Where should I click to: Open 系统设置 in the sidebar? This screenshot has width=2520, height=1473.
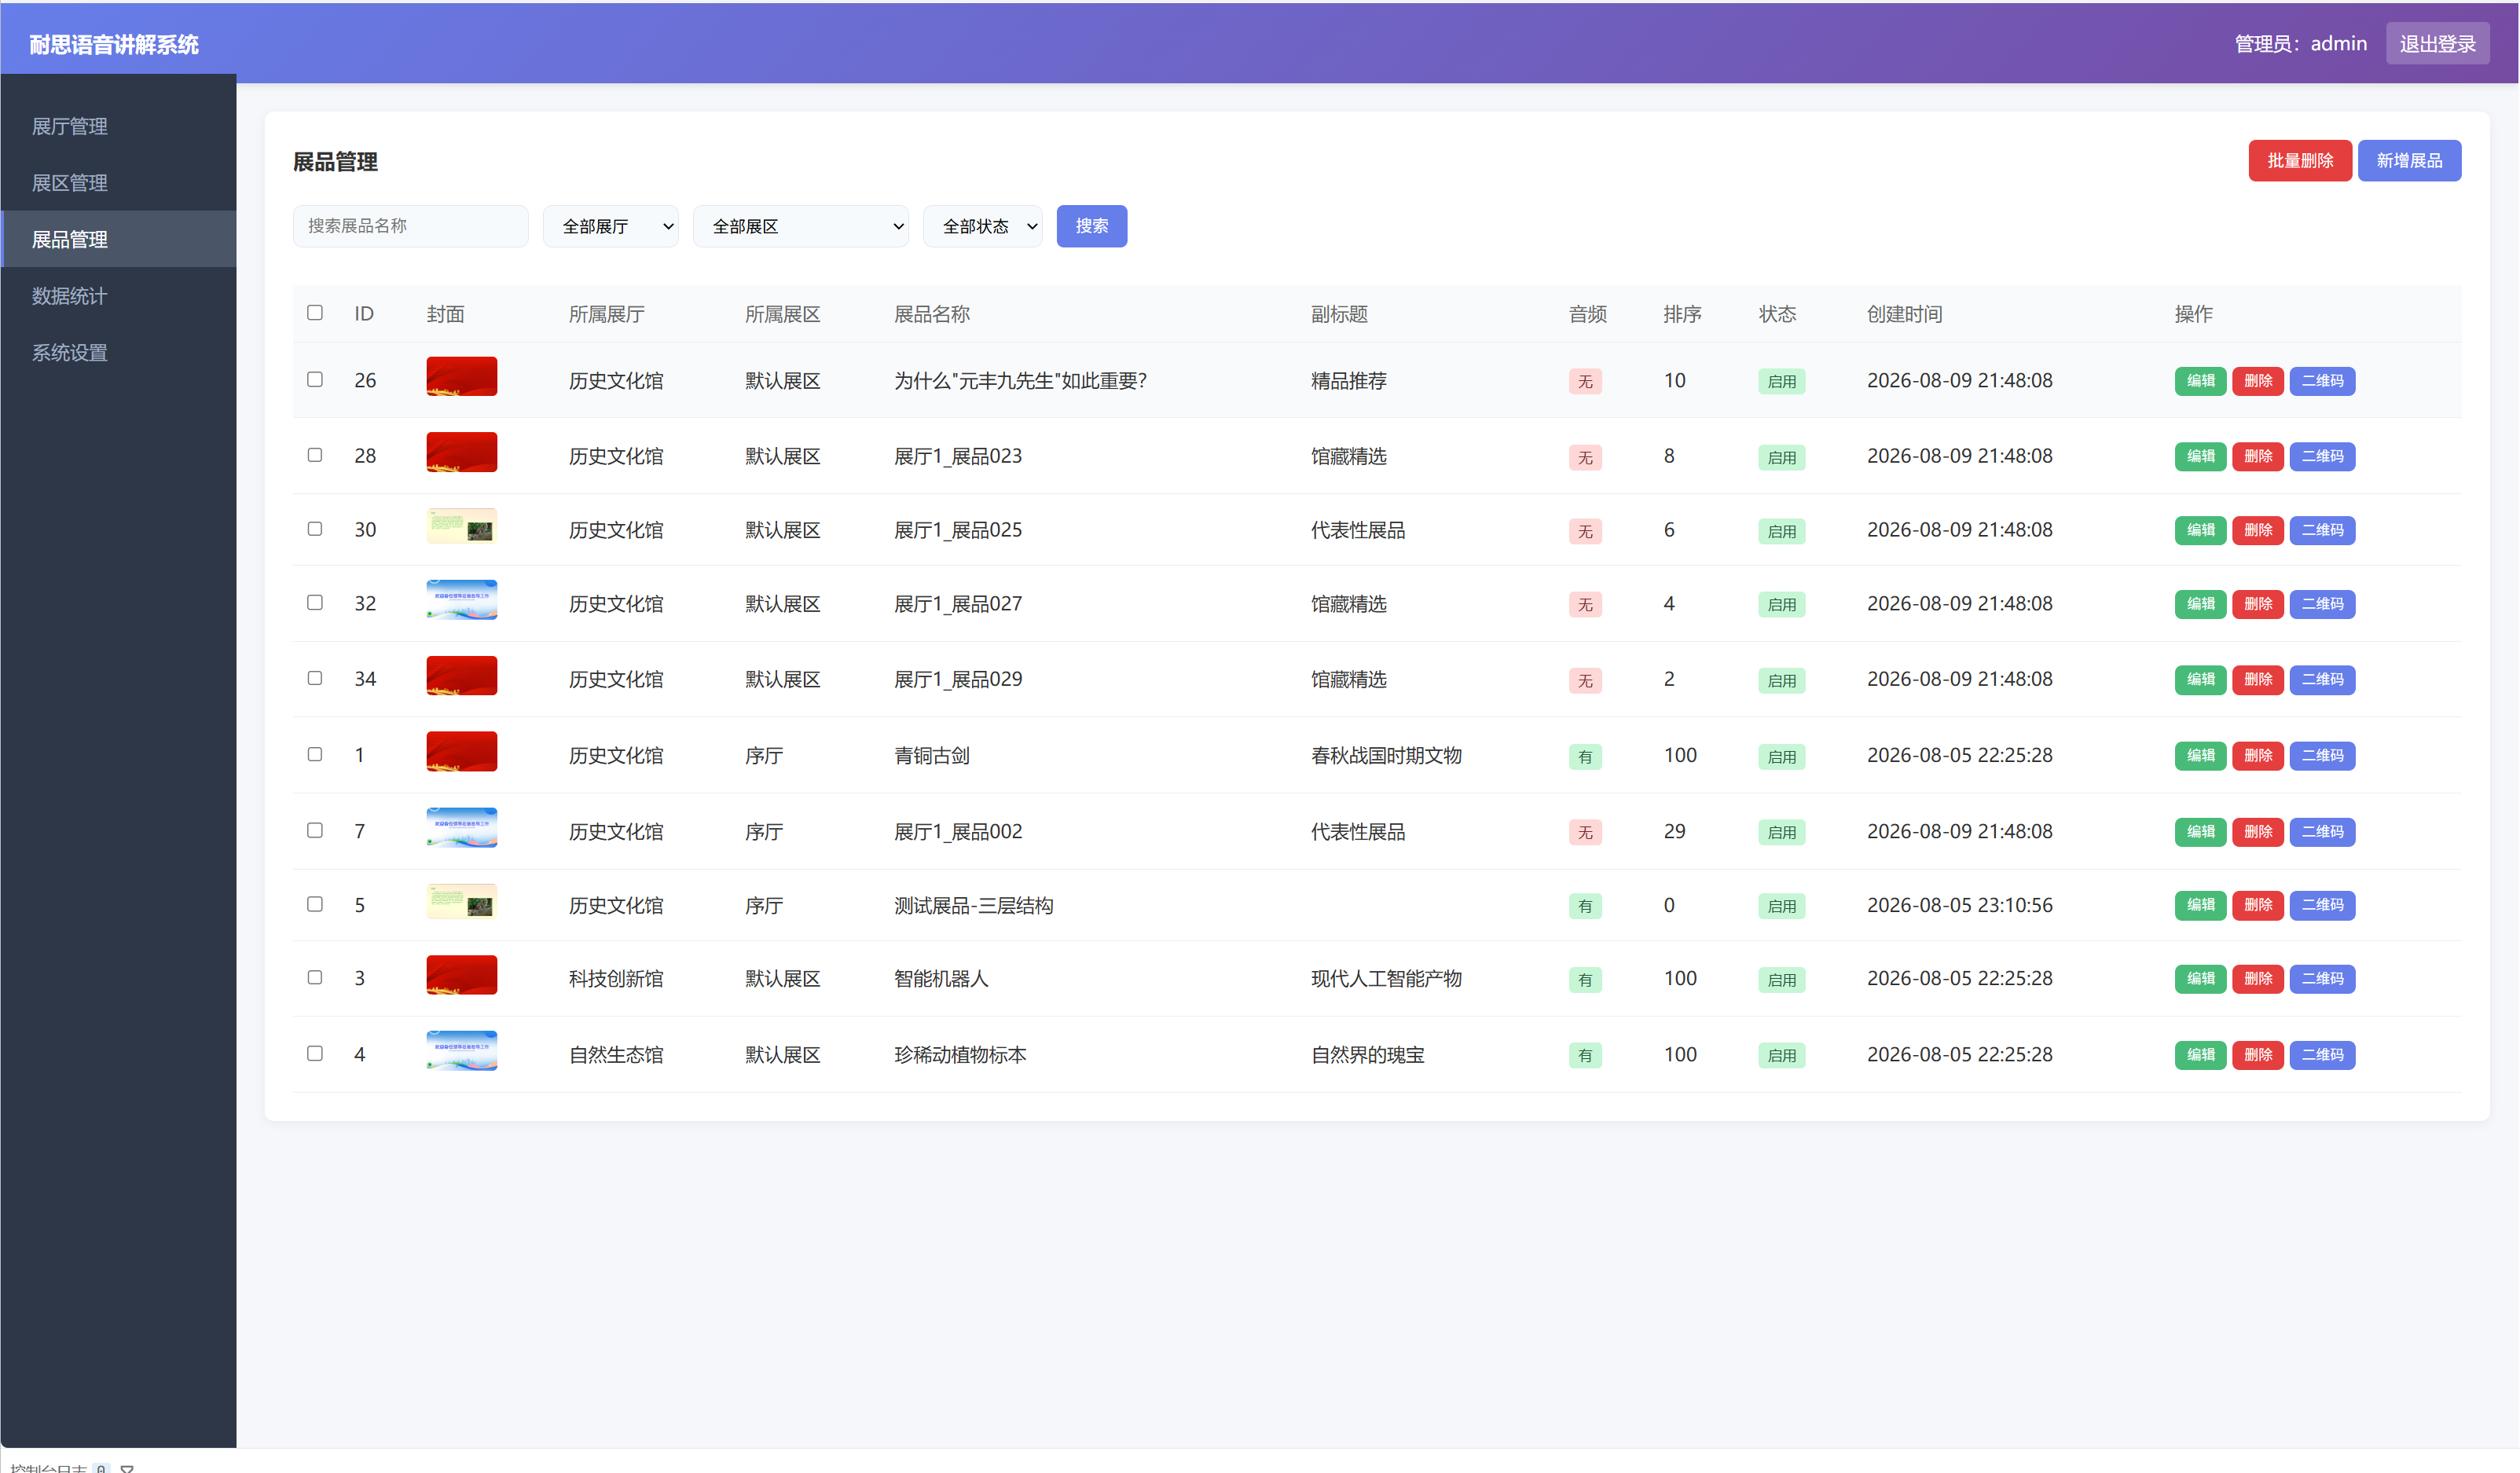point(118,353)
